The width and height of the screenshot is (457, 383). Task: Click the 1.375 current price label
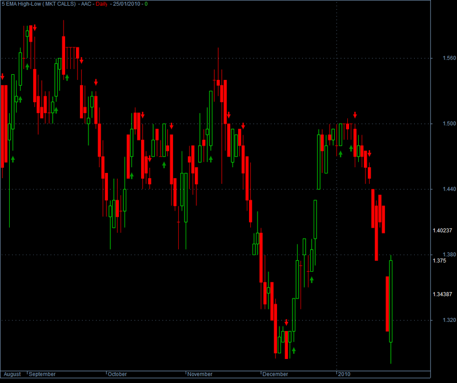tap(439, 261)
